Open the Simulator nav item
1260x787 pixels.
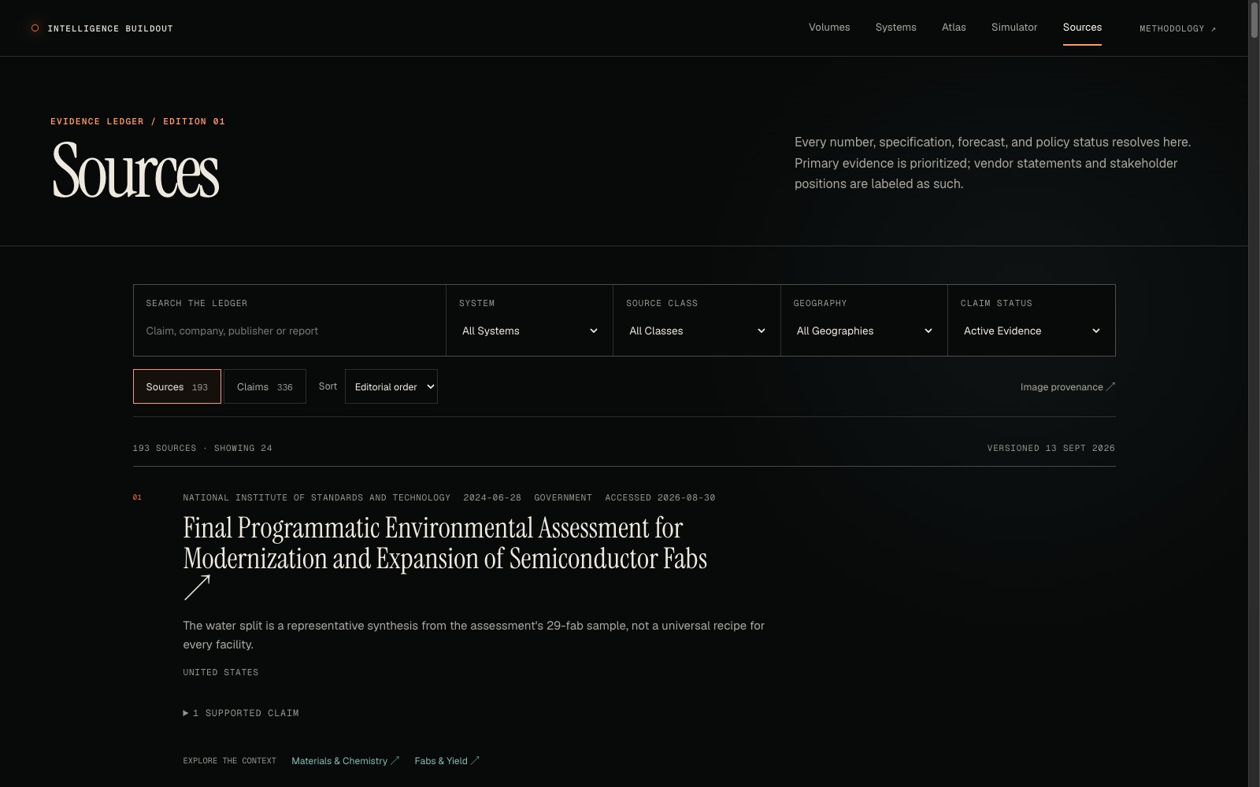(x=1014, y=28)
